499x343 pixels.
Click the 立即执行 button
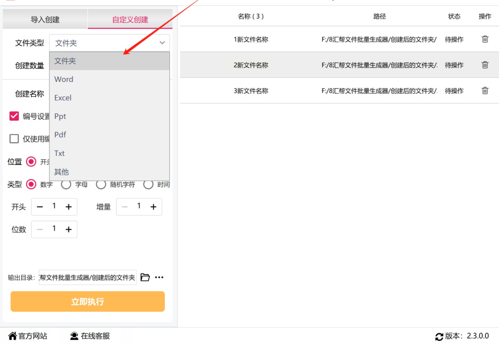tap(87, 301)
